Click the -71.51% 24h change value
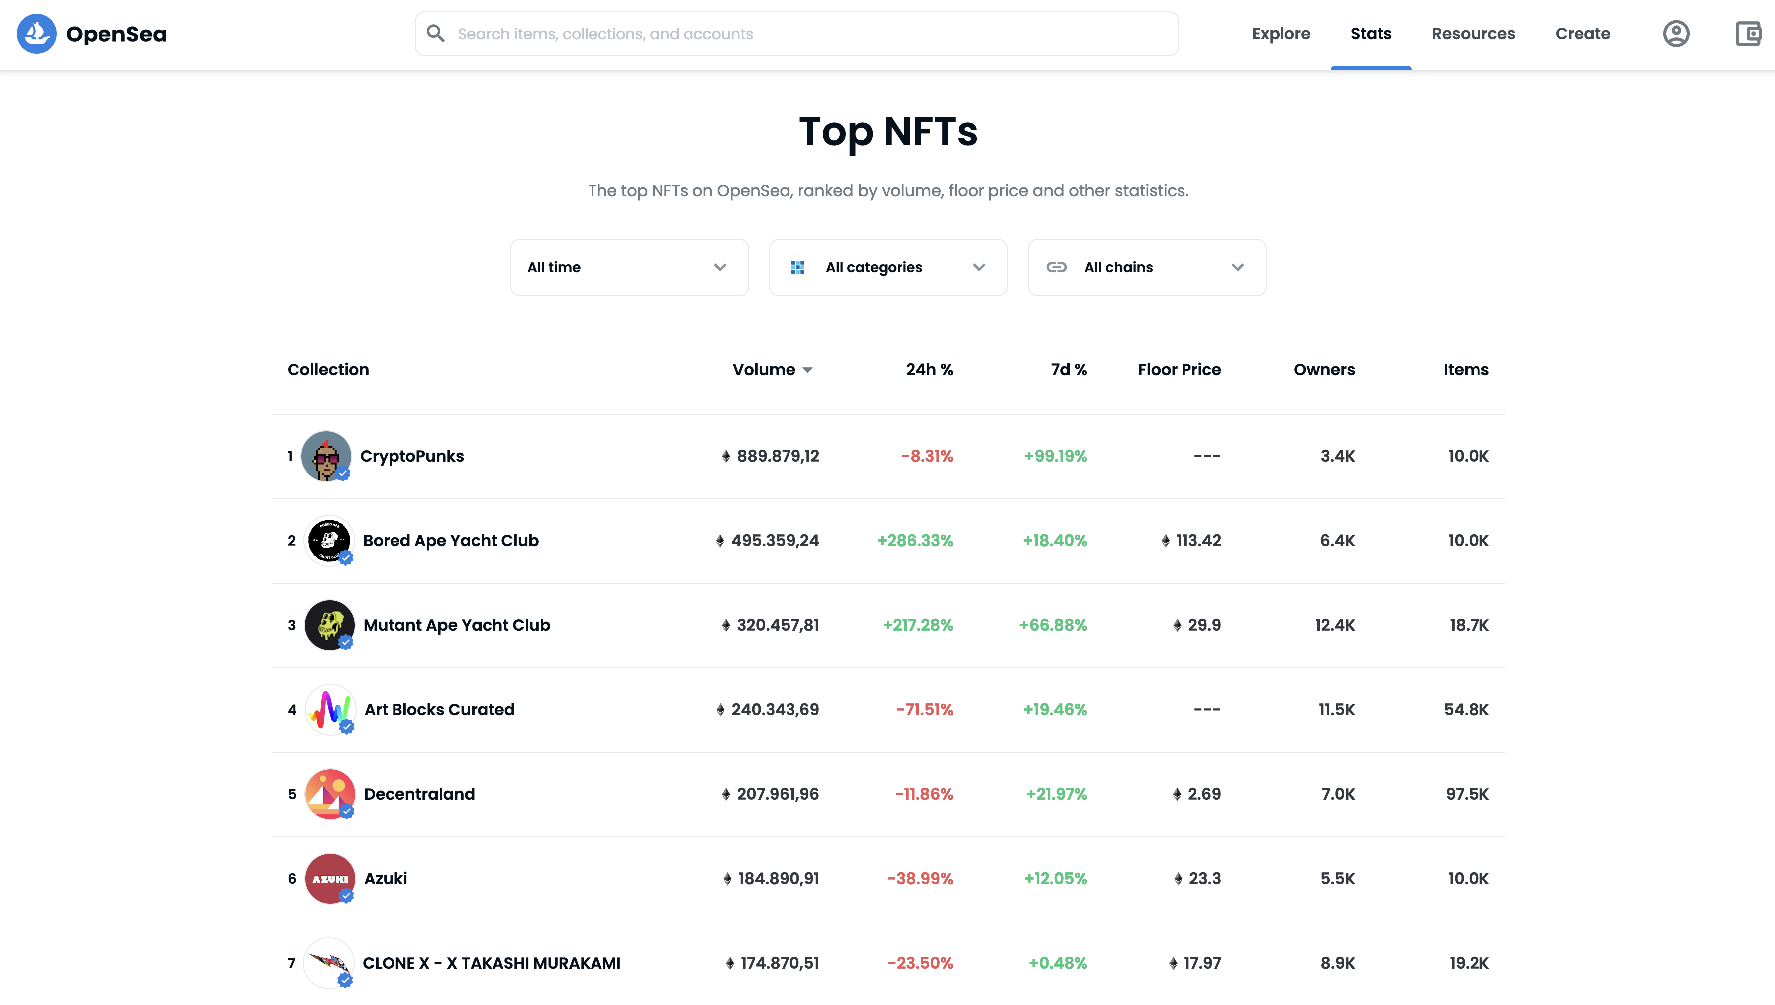The image size is (1775, 1005). coord(924,710)
